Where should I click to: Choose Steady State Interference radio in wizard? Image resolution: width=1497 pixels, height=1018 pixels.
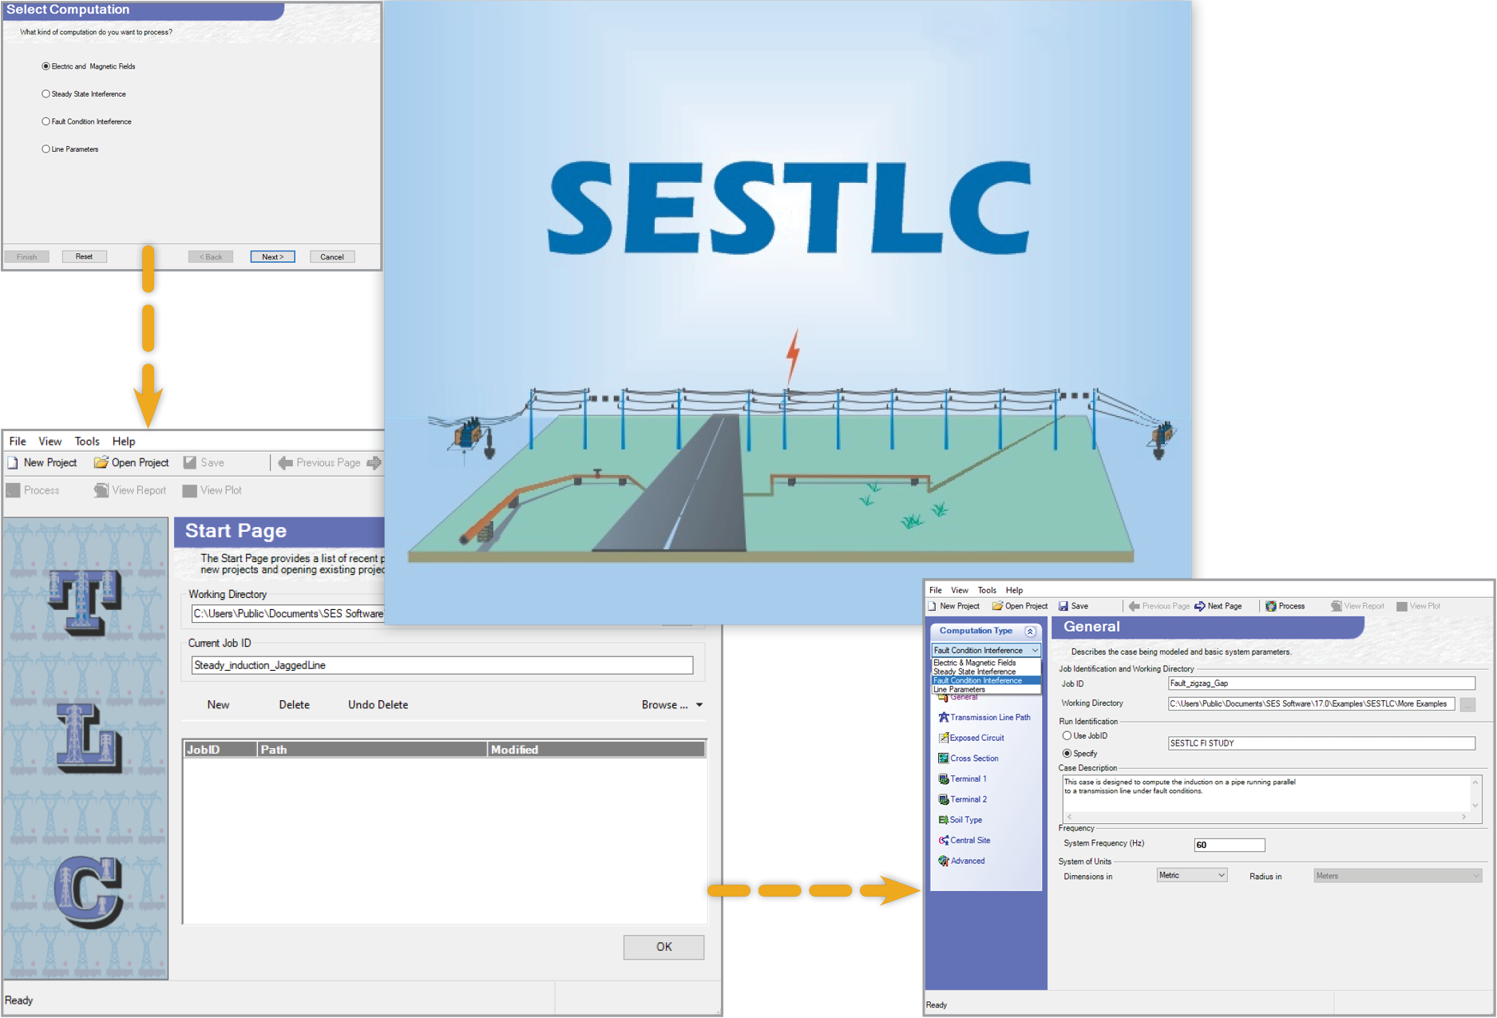coord(46,94)
